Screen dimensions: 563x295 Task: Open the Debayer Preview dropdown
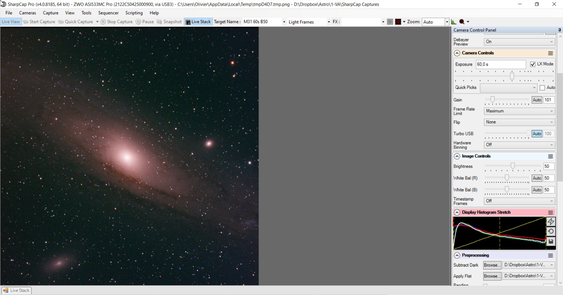[x=519, y=42]
